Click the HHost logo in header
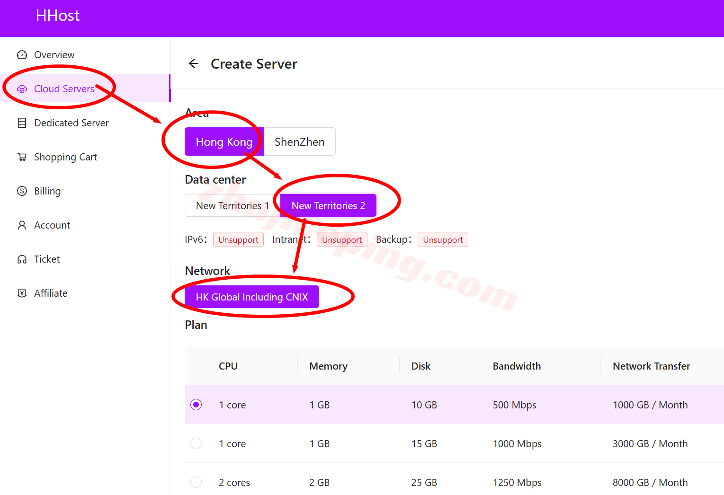This screenshot has height=495, width=724. pos(57,15)
